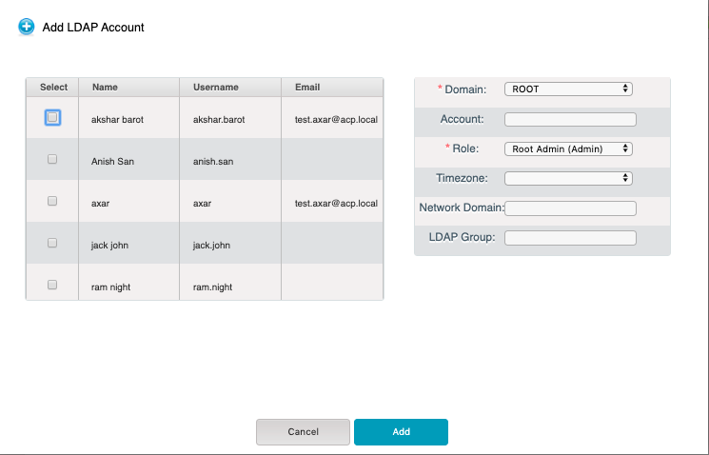Click the jack.john username cell
This screenshot has height=455, width=709.
[211, 246]
